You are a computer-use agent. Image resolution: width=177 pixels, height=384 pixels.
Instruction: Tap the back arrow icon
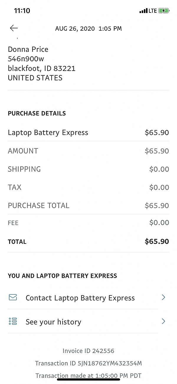[14, 28]
